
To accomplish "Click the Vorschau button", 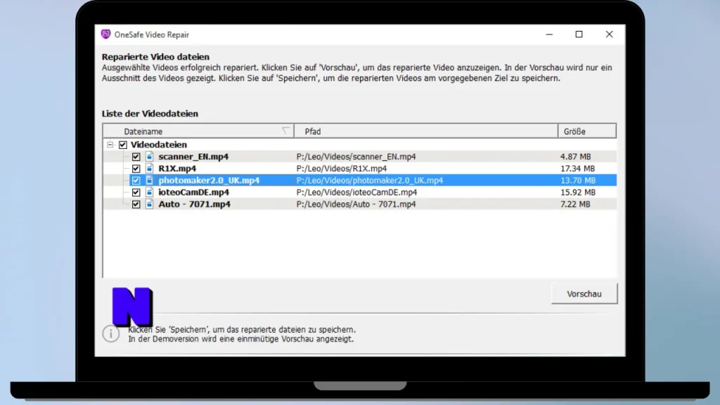I will pyautogui.click(x=584, y=294).
